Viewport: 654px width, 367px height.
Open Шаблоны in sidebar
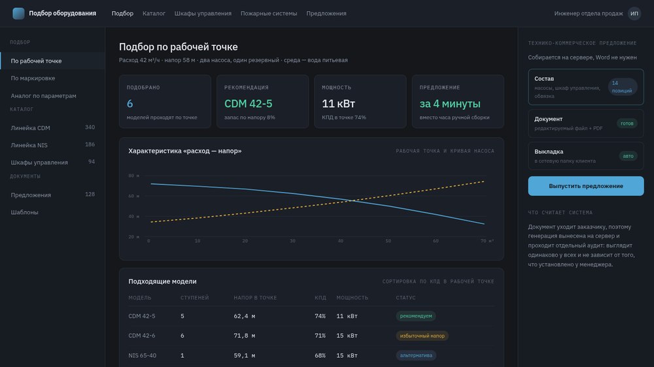click(52, 212)
